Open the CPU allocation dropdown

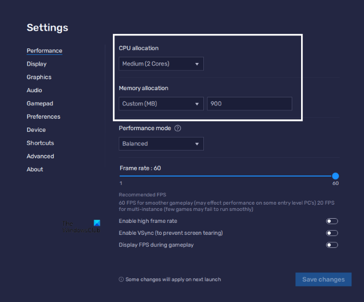[x=161, y=64]
